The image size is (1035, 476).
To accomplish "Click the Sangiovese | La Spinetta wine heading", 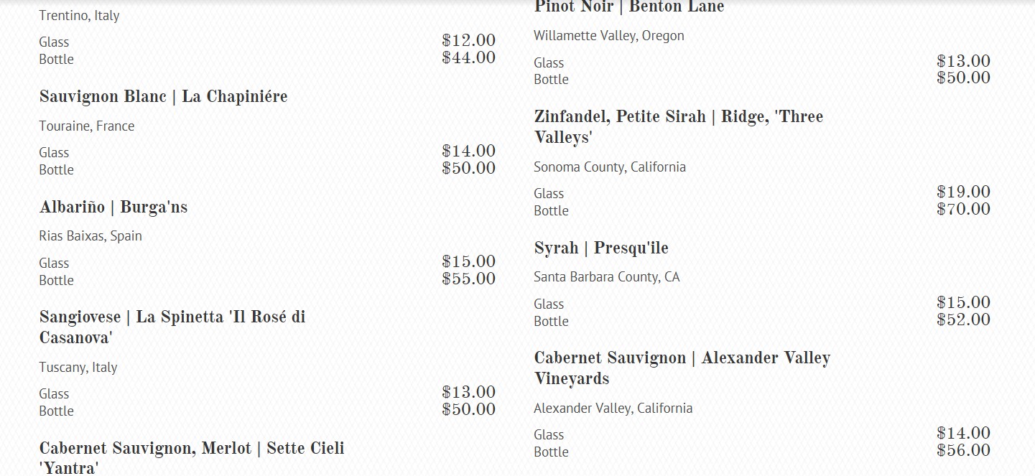I will 172,327.
